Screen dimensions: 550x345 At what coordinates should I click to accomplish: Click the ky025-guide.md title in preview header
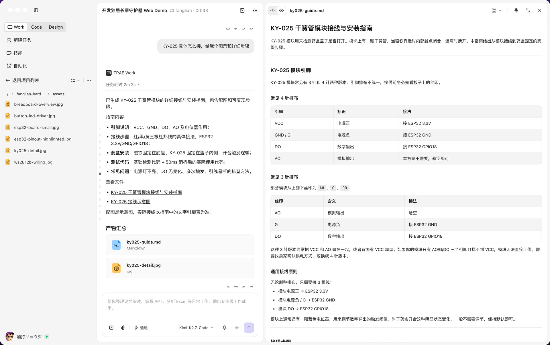(307, 11)
